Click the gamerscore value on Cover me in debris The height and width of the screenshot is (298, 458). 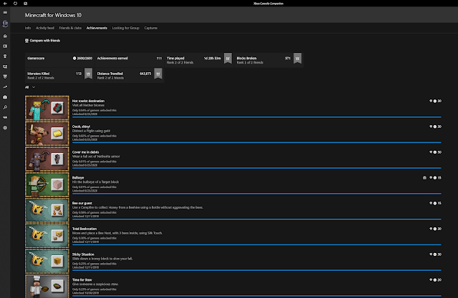coord(439,152)
